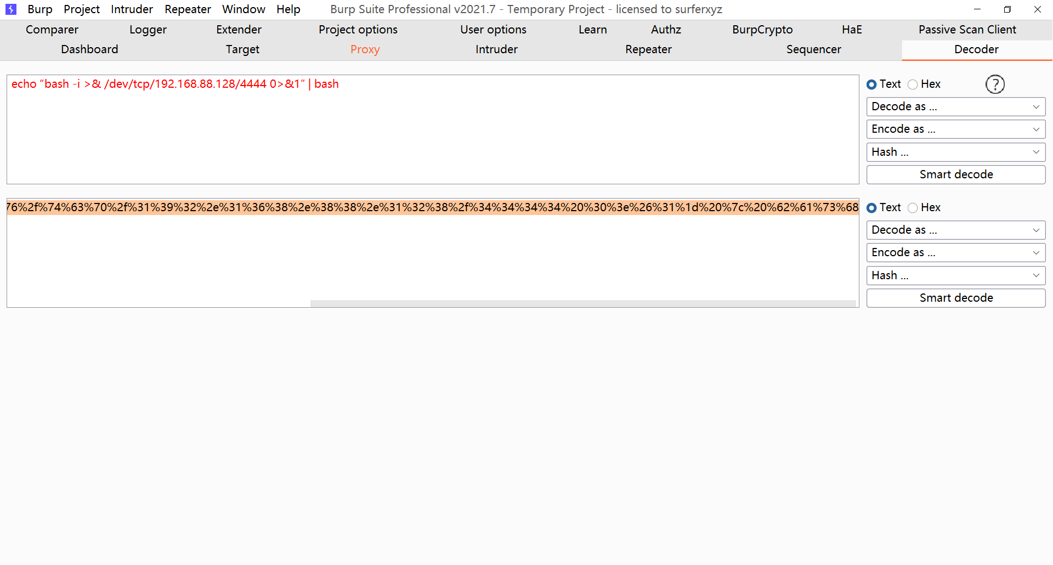Open the Burp menu

click(40, 9)
